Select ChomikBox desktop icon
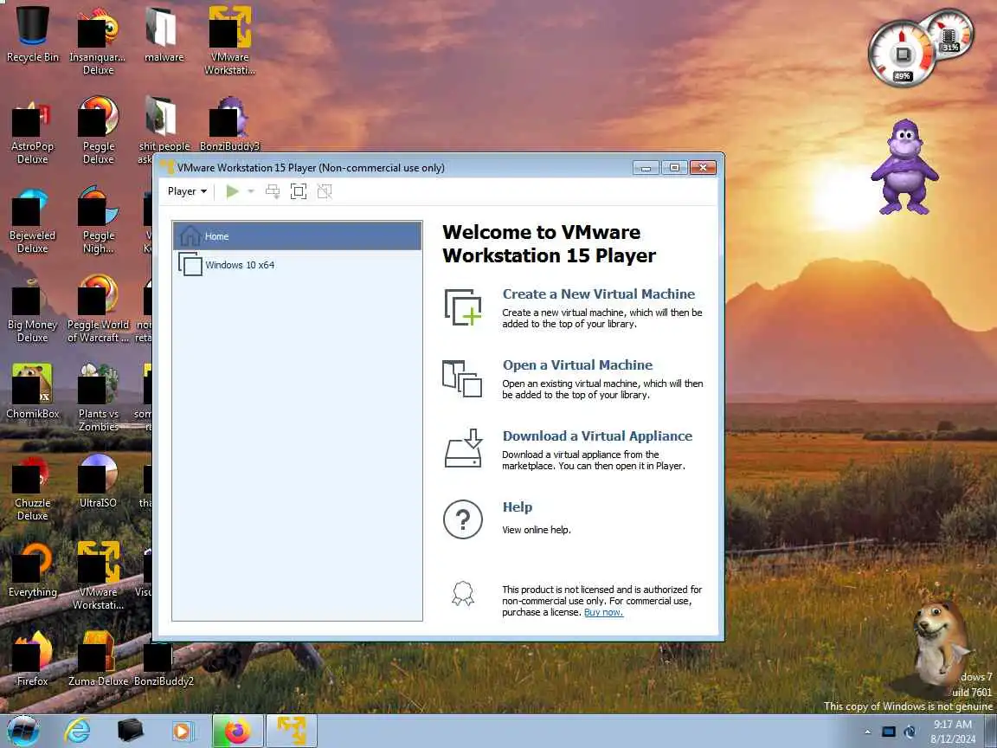Image resolution: width=997 pixels, height=748 pixels. pos(32,390)
